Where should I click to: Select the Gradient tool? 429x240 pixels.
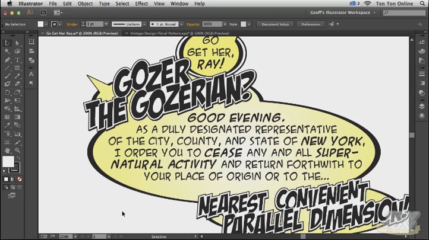pos(17,117)
